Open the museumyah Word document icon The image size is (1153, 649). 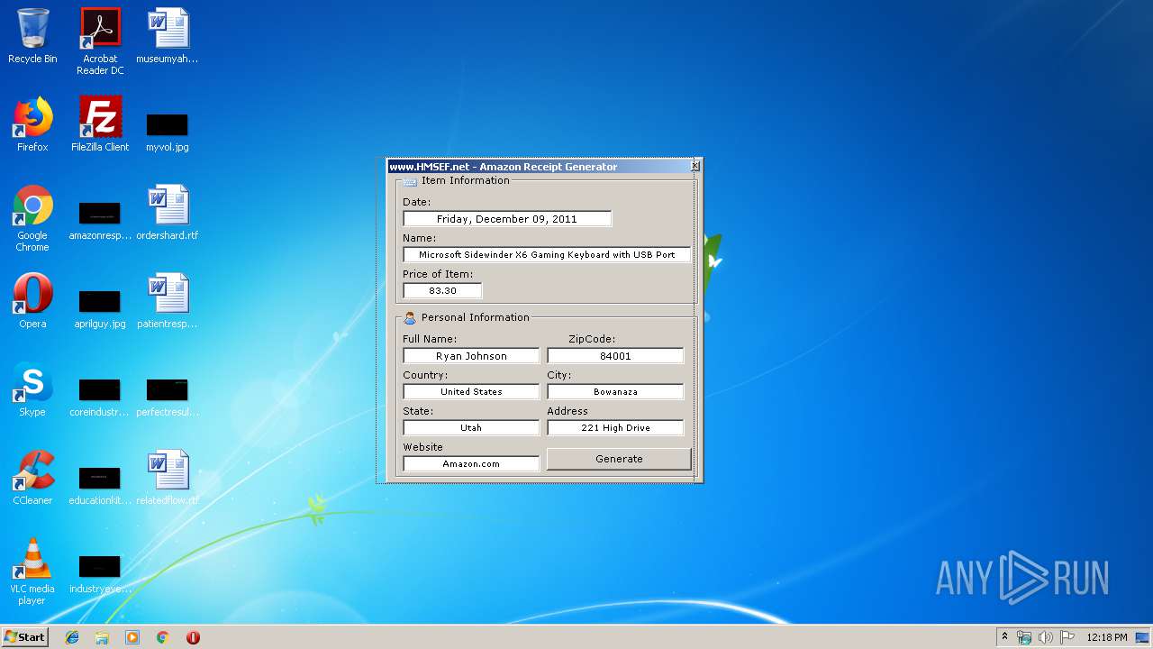pos(168,36)
